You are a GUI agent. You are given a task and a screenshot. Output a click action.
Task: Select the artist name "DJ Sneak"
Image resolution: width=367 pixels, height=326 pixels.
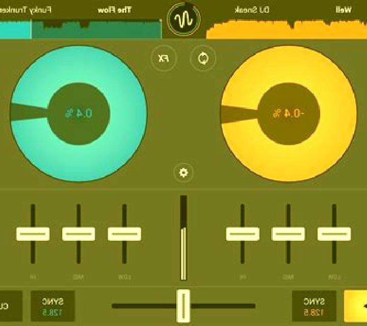(252, 10)
